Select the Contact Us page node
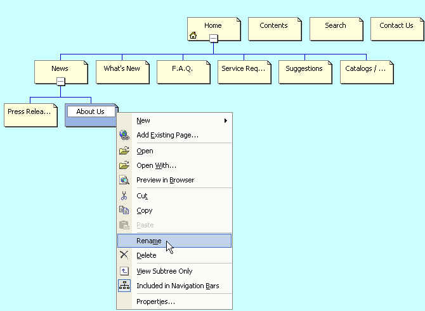 tap(396, 29)
